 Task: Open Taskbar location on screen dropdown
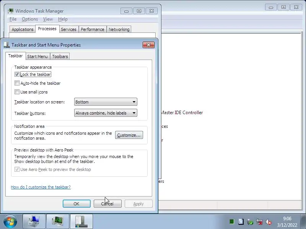106,102
